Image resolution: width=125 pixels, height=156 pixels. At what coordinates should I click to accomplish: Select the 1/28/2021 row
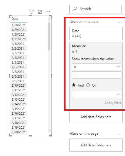point(19,25)
